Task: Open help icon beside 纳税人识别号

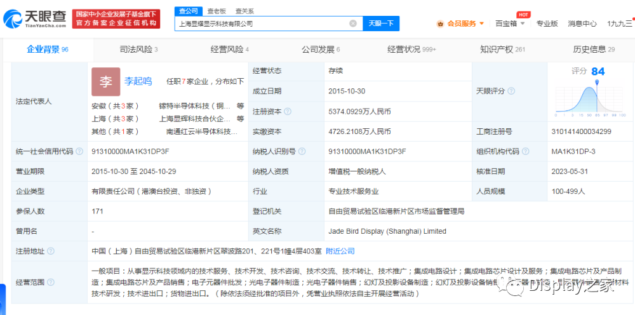Action: 302,151
